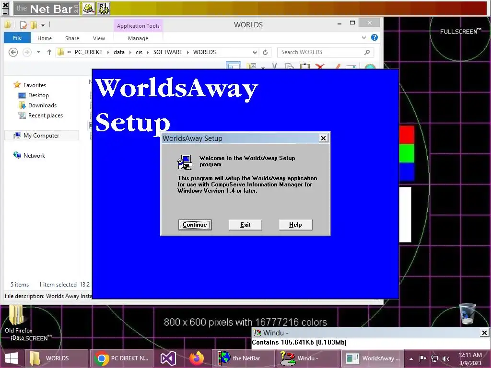Refresh the WORLDS folder view
The width and height of the screenshot is (491, 368).
tap(265, 52)
